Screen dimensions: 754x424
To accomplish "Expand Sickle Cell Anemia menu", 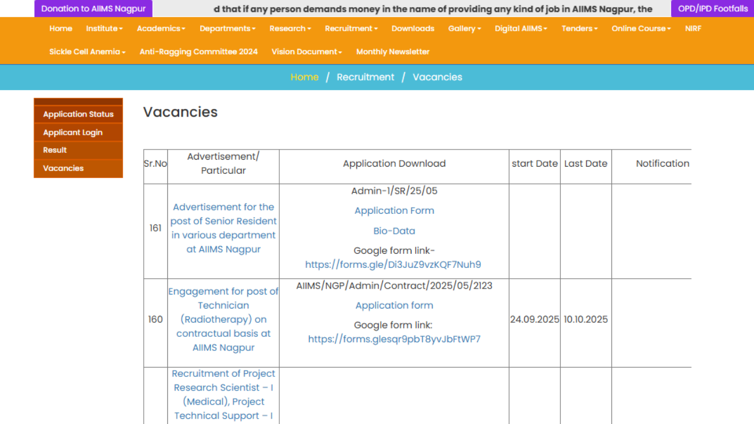I will (87, 52).
